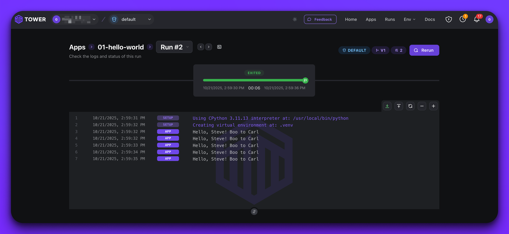Open the Feedback button

[320, 19]
